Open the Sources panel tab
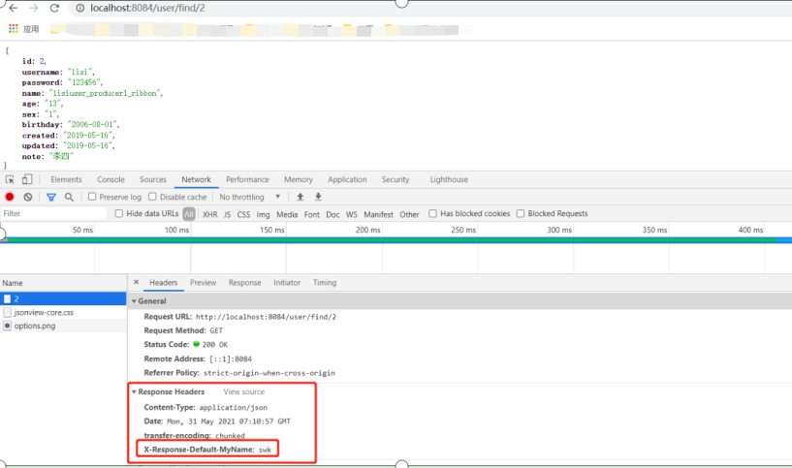 (153, 179)
